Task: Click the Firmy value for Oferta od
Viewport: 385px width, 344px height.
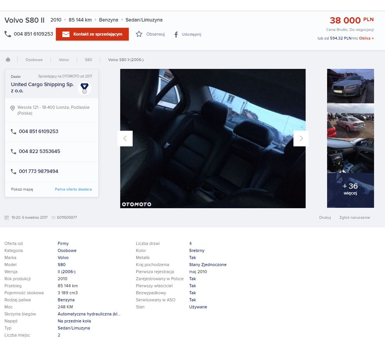Action: click(63, 243)
